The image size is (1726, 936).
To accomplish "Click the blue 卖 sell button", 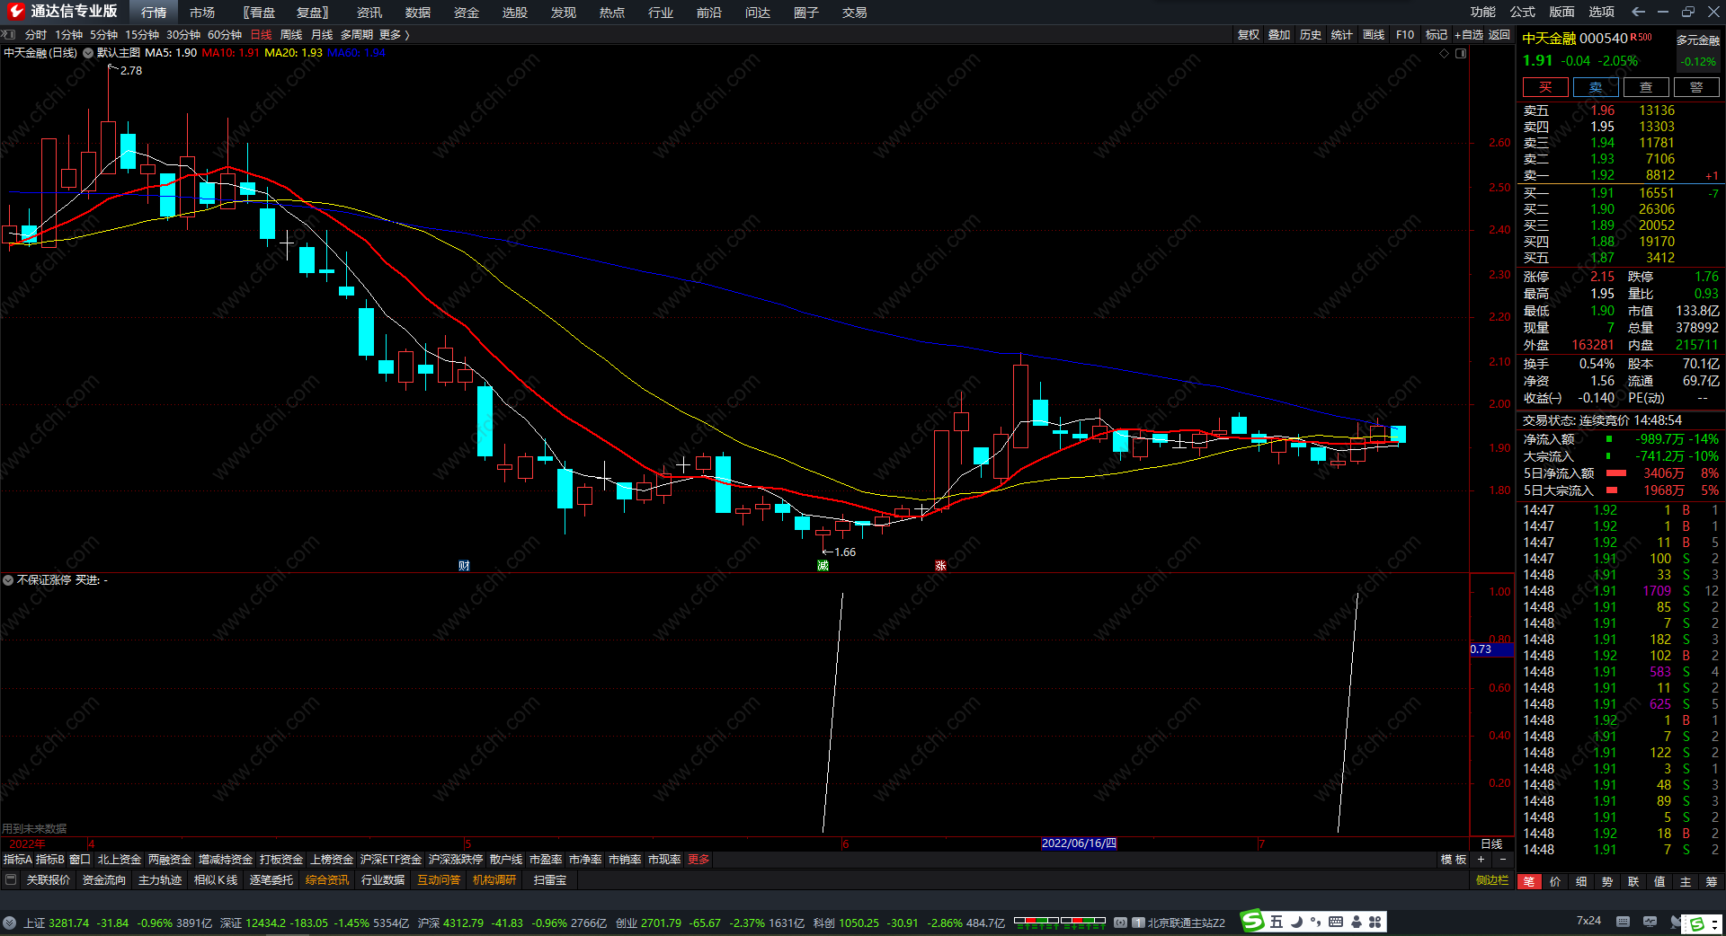I will pyautogui.click(x=1596, y=87).
